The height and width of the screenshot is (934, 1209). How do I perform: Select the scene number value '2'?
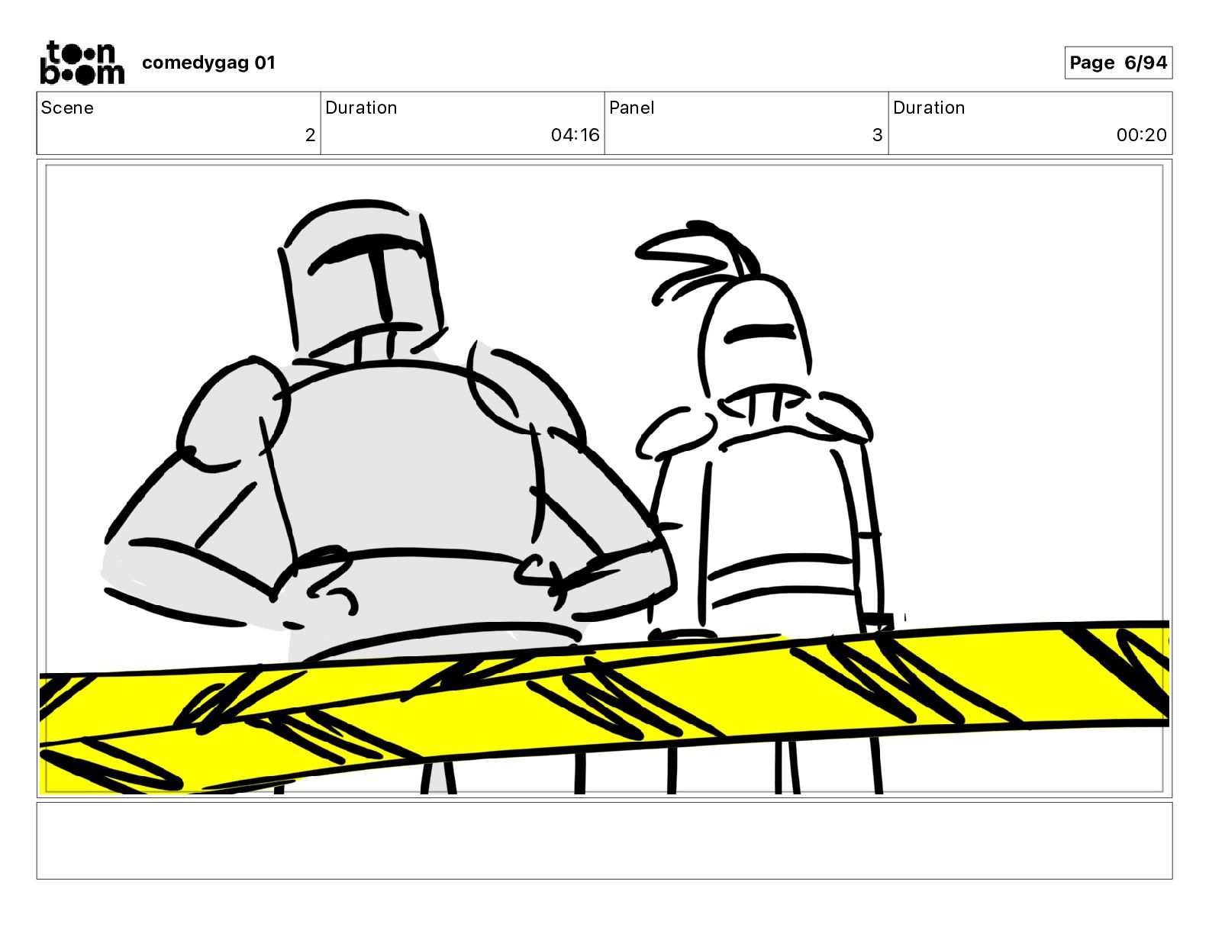pyautogui.click(x=310, y=135)
